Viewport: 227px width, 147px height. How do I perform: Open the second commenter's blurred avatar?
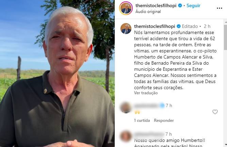point(126,136)
